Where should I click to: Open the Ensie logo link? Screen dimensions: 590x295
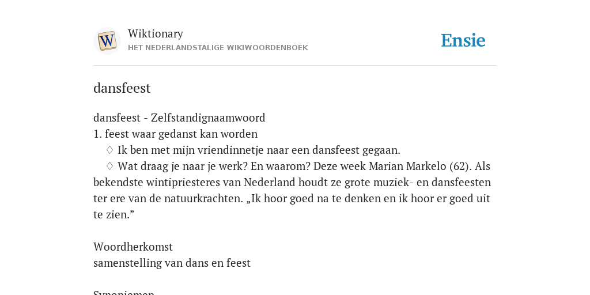[463, 40]
